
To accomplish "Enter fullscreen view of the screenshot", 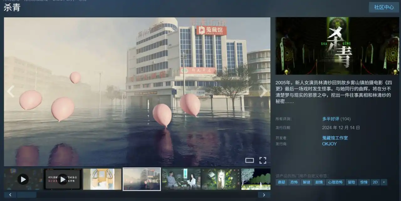I will [x=263, y=160].
